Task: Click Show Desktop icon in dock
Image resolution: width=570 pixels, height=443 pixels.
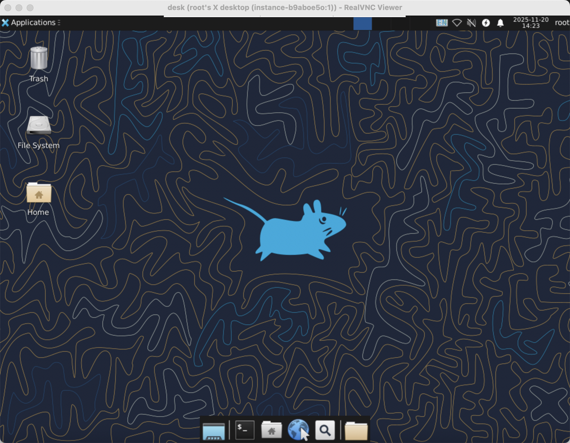Action: [x=213, y=431]
